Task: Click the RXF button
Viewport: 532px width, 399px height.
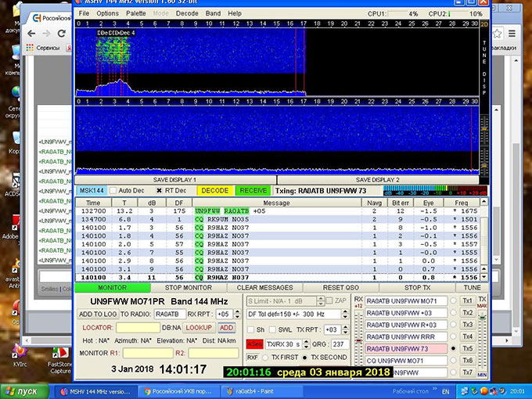Action: [x=253, y=358]
